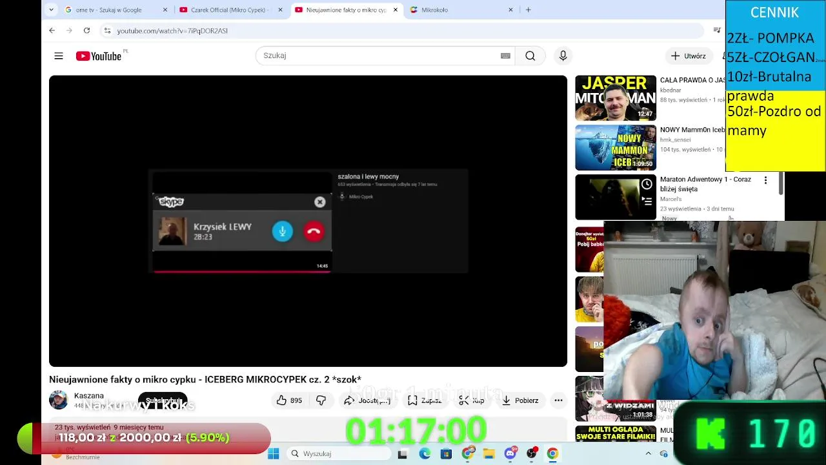Open File Explorer from taskbar
The height and width of the screenshot is (465, 826).
point(489,453)
